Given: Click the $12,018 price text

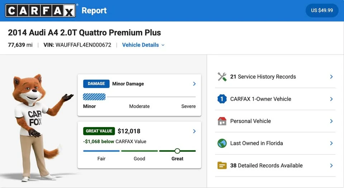Looking at the screenshot, I should pyautogui.click(x=129, y=131).
